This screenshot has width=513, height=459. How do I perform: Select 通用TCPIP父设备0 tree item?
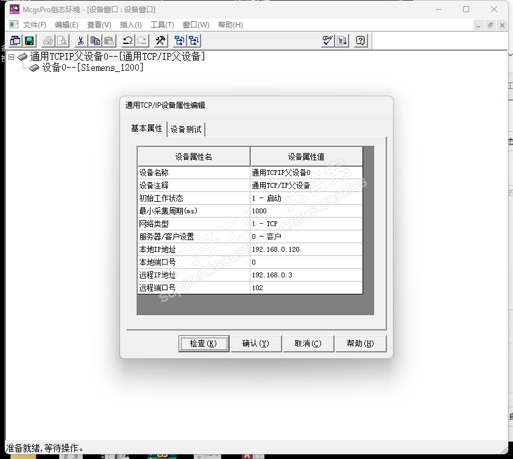pos(118,57)
